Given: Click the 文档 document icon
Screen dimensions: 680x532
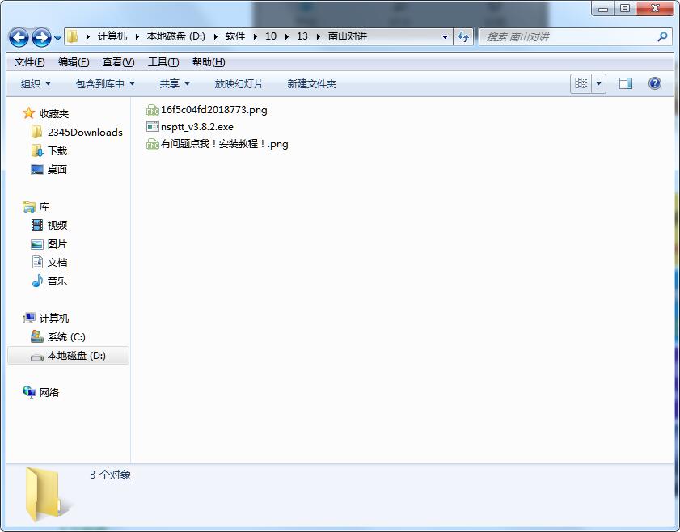Looking at the screenshot, I should tap(37, 262).
